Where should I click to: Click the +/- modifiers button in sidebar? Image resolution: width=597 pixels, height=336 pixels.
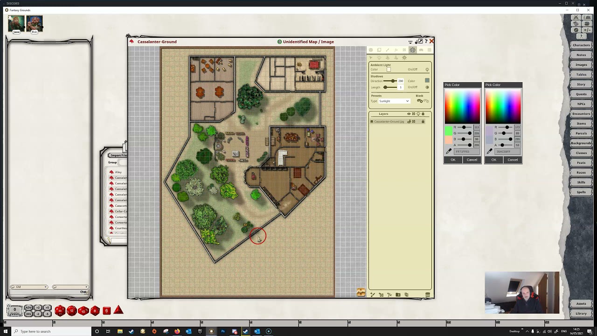pyautogui.click(x=587, y=30)
